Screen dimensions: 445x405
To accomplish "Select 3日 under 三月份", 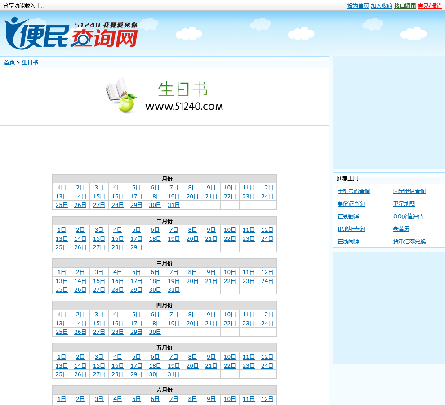I will click(99, 272).
